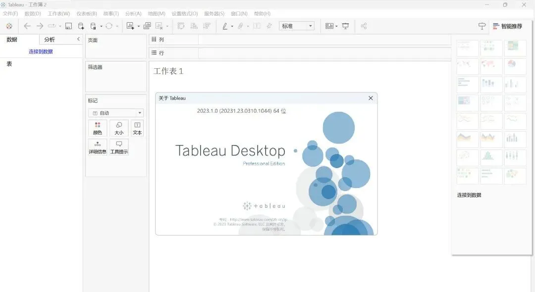This screenshot has width=535, height=292.
Task: Click the clear sheet icon
Action: [x=159, y=26]
